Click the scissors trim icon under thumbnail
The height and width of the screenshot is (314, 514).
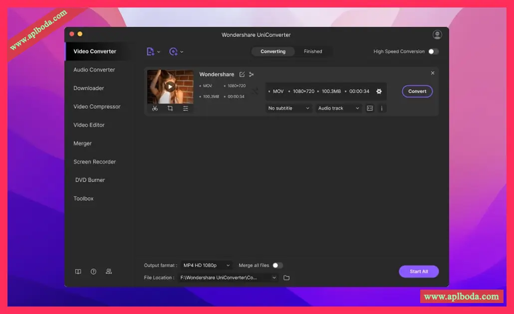coord(155,108)
